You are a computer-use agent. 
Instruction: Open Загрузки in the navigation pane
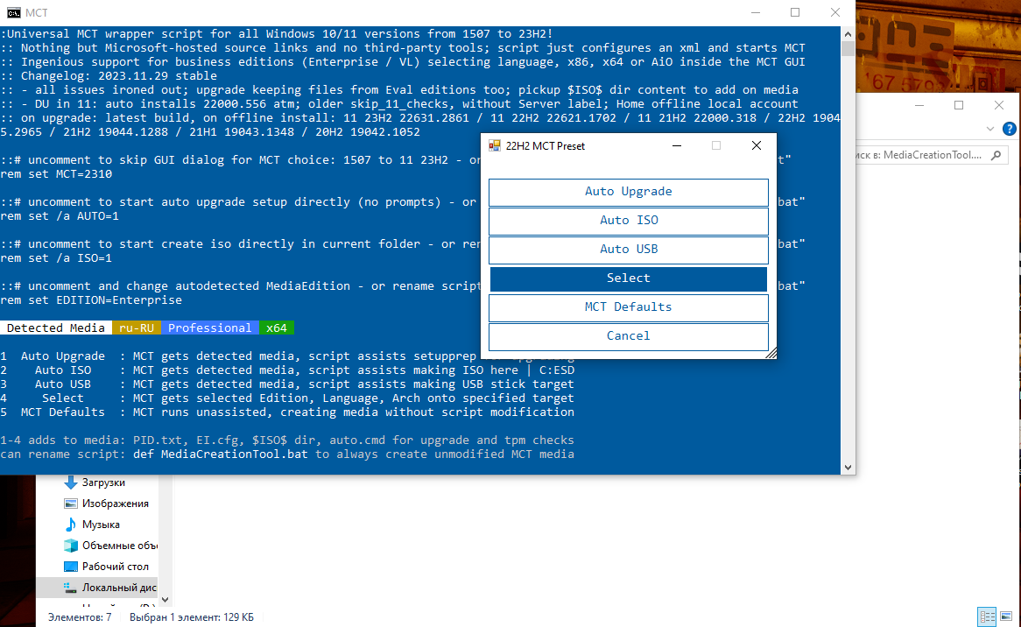point(103,483)
